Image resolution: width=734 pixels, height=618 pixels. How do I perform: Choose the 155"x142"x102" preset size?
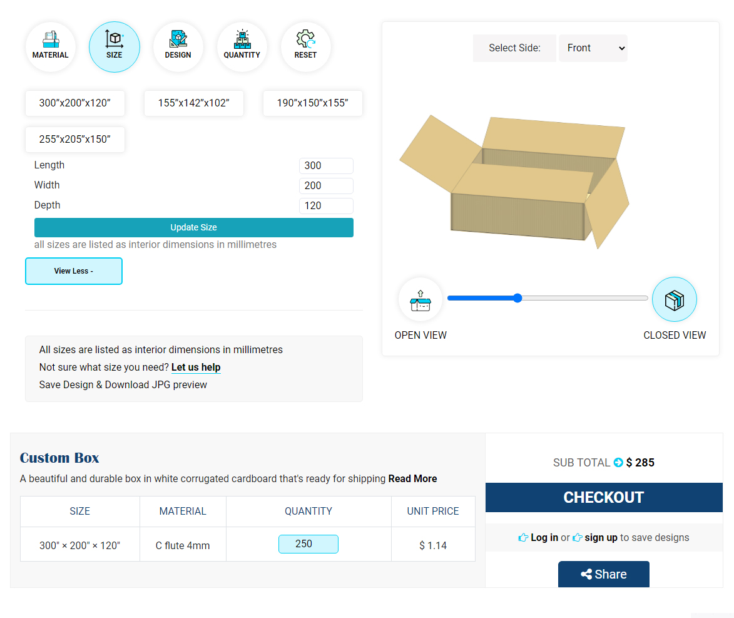194,103
